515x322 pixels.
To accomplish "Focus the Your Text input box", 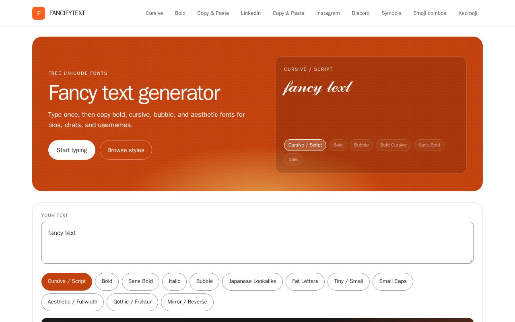I will [257, 243].
